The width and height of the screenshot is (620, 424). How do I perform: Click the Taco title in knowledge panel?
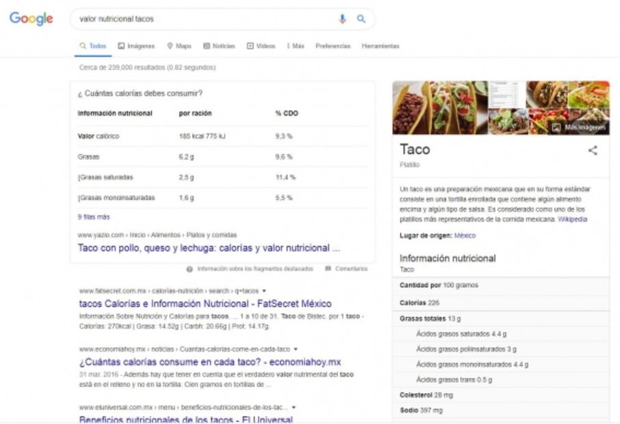[x=415, y=149]
